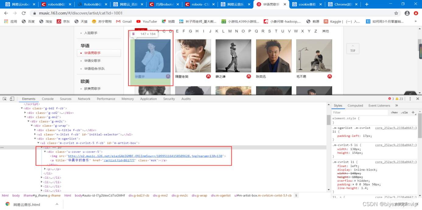Filter artists by letter K
The height and width of the screenshot is (210, 422).
point(217,31)
